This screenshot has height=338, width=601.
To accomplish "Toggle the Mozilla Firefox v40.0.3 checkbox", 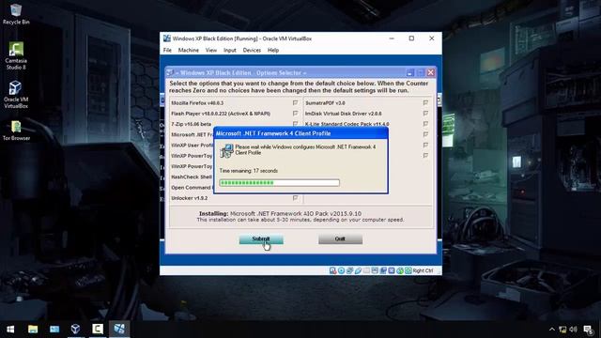I will pyautogui.click(x=295, y=102).
